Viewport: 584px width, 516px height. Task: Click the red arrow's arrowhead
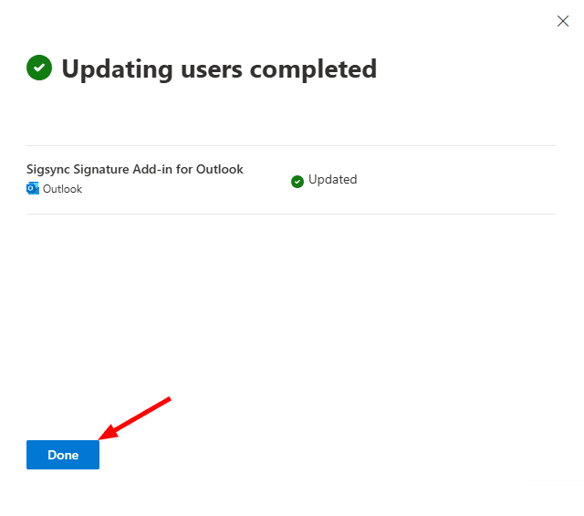(x=105, y=435)
